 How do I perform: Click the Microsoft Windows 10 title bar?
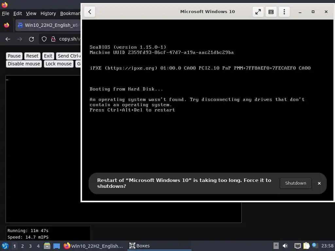[207, 12]
